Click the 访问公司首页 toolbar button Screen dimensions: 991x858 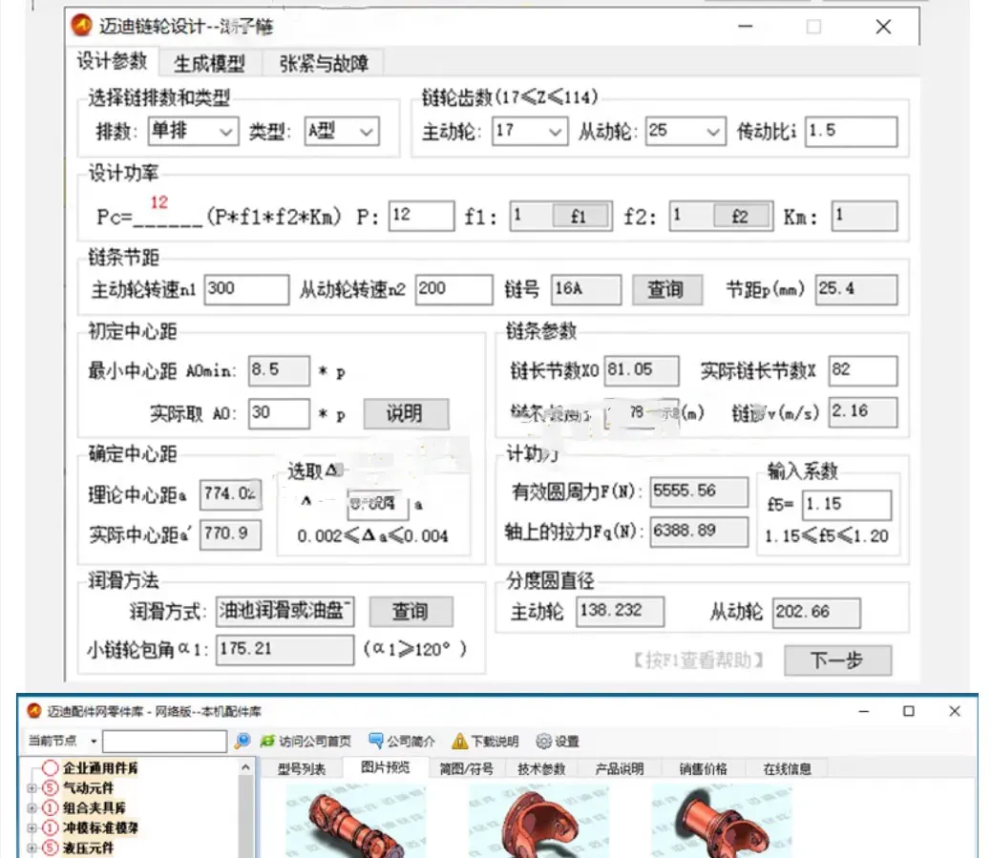pyautogui.click(x=306, y=742)
